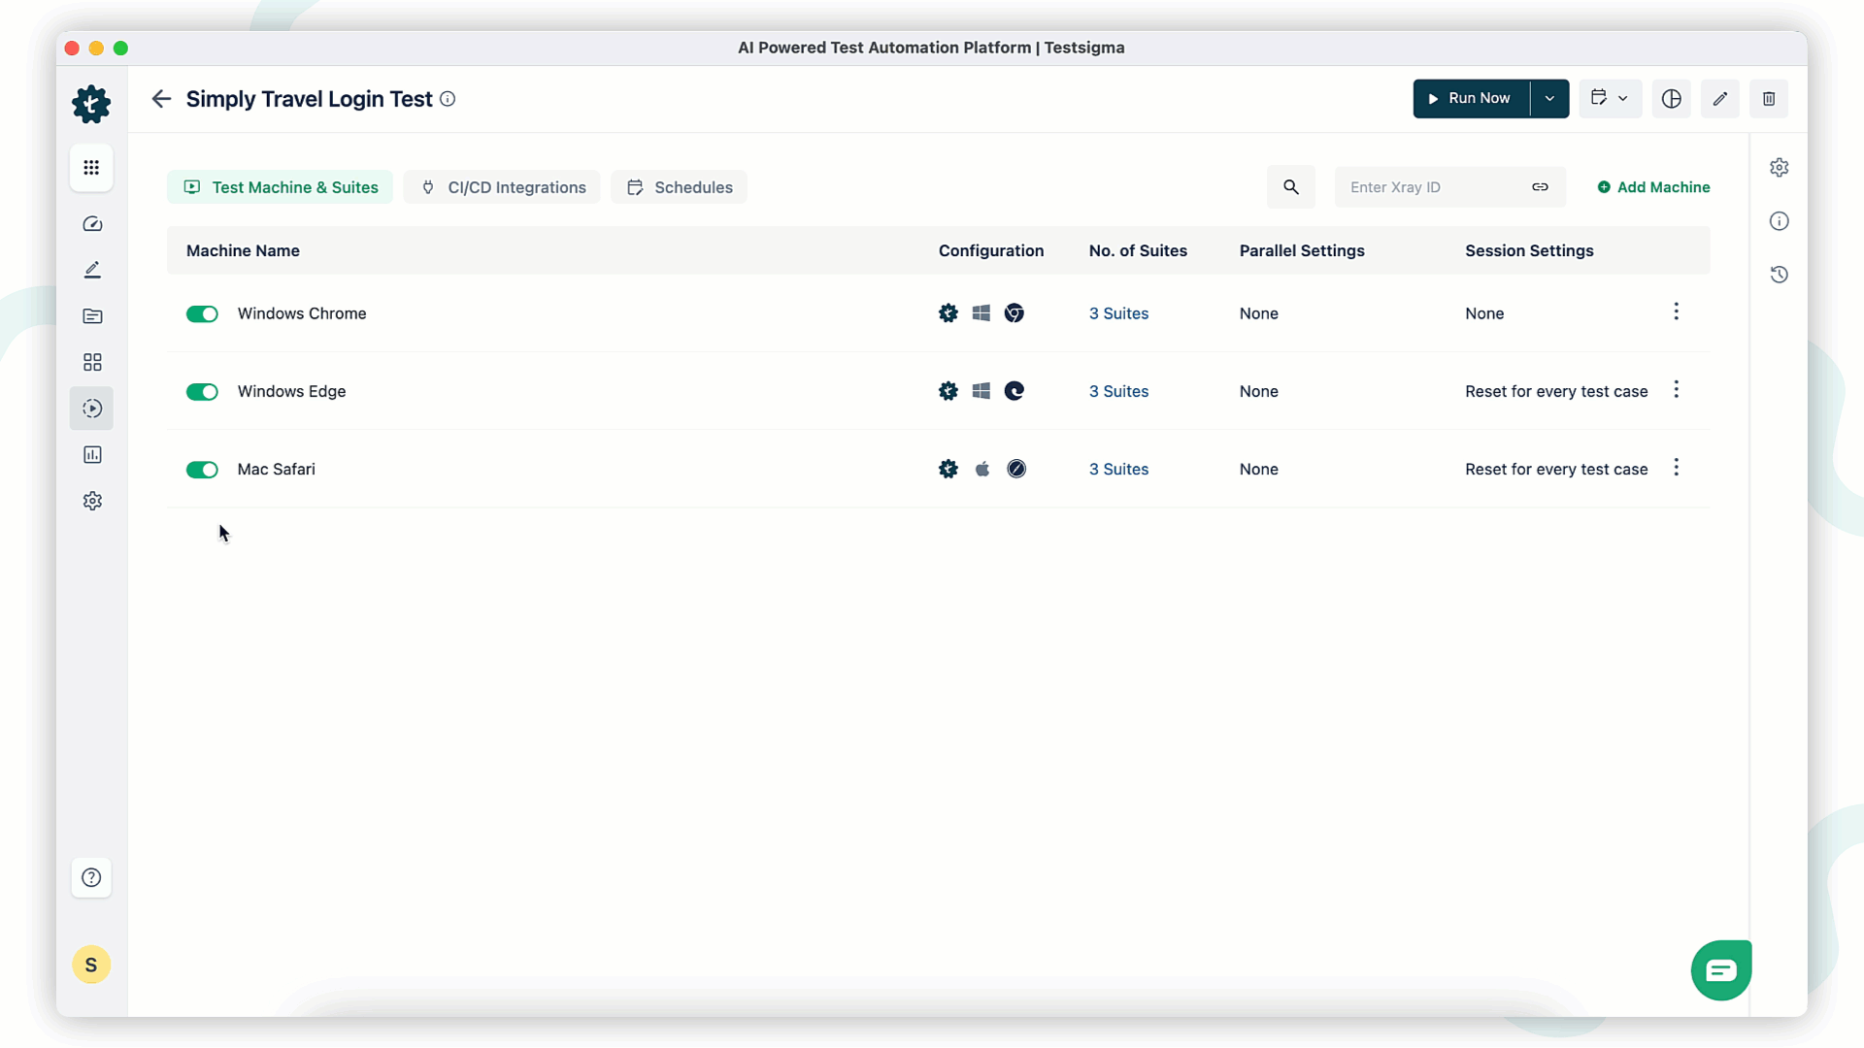Click the Machine Name column header
Image resolution: width=1864 pixels, height=1048 pixels.
pyautogui.click(x=243, y=250)
